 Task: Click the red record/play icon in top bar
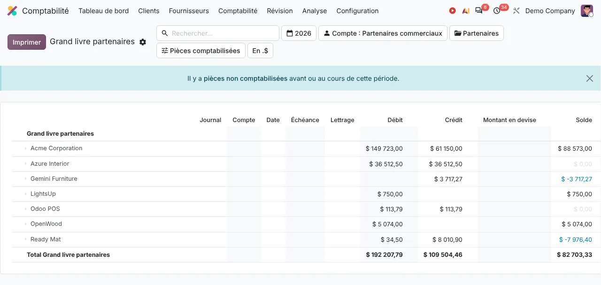pyautogui.click(x=452, y=11)
